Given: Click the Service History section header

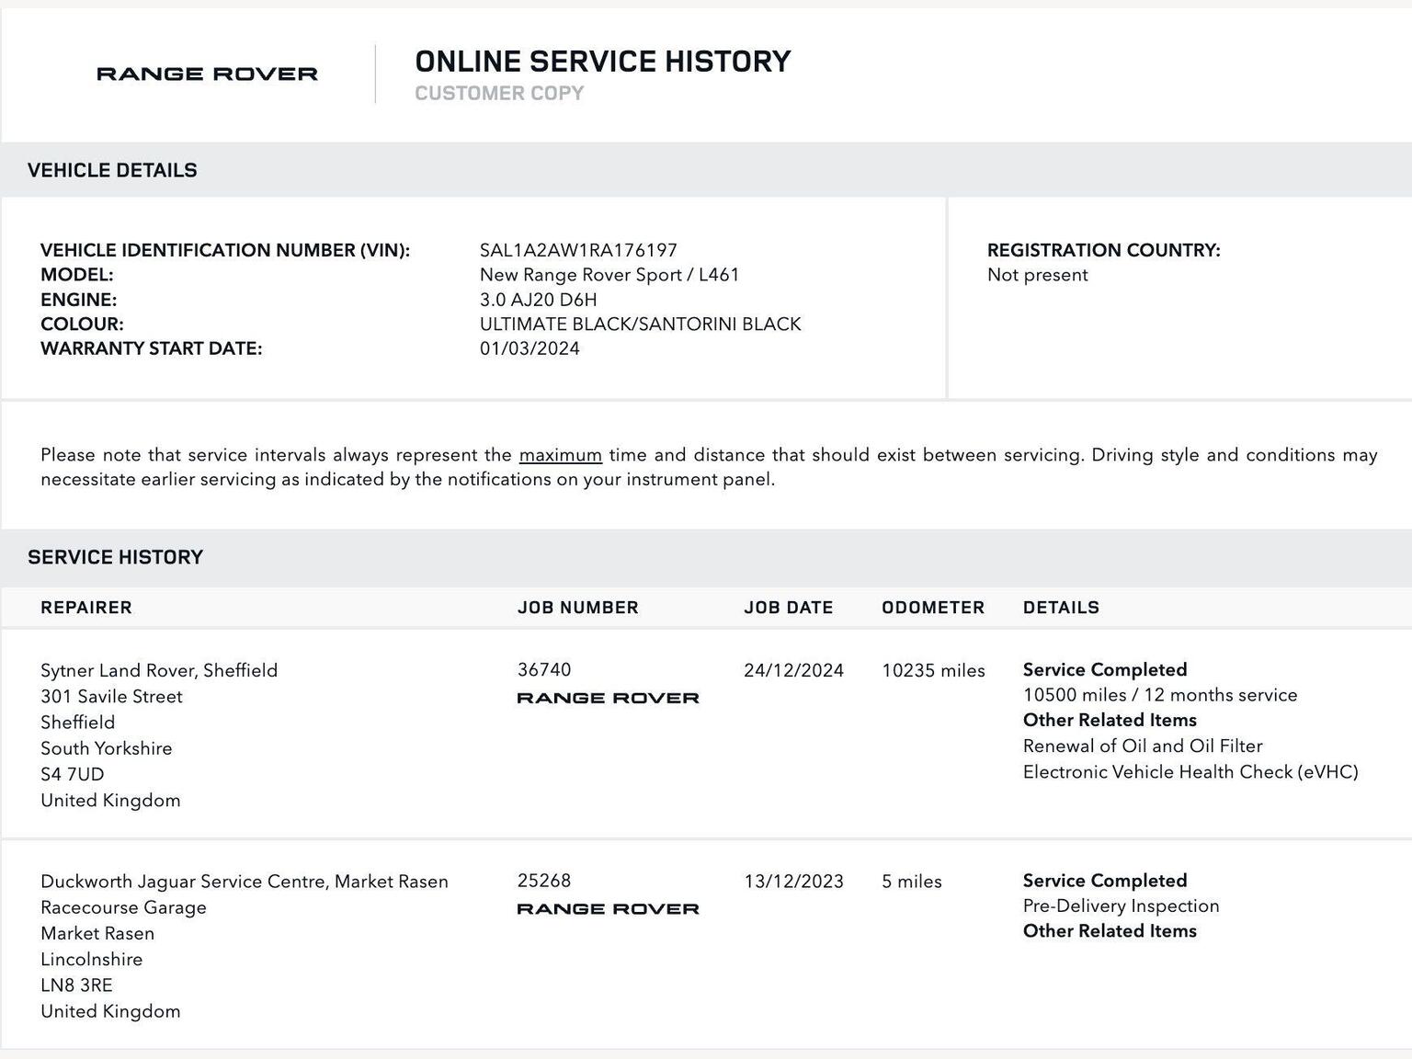Looking at the screenshot, I should [115, 557].
